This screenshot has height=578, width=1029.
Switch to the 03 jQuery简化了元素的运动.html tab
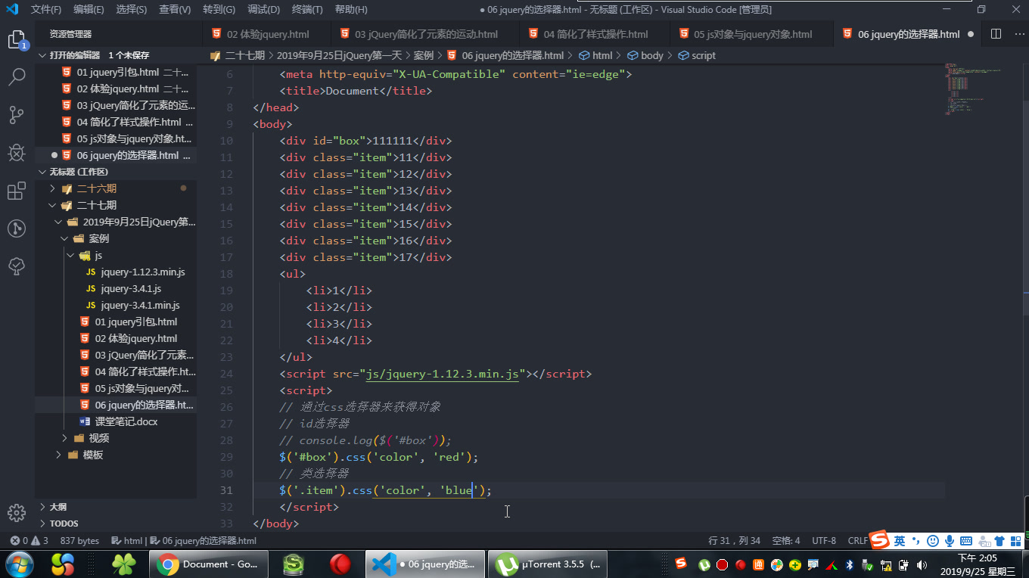(x=426, y=34)
